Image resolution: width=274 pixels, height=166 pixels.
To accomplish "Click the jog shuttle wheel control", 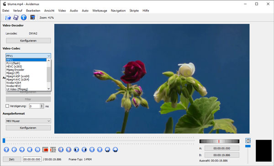I will (219, 141).
